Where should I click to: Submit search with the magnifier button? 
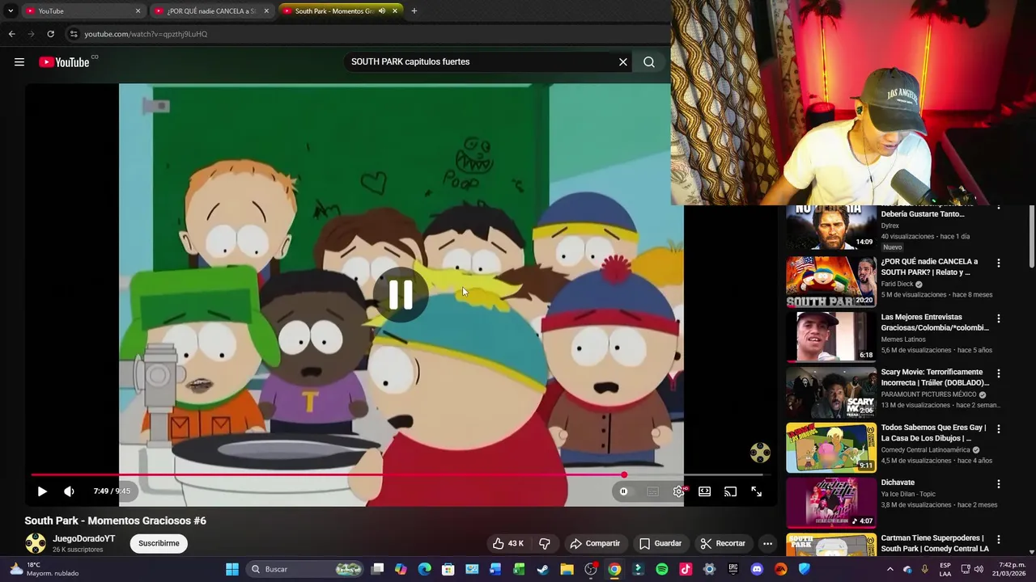coord(649,62)
